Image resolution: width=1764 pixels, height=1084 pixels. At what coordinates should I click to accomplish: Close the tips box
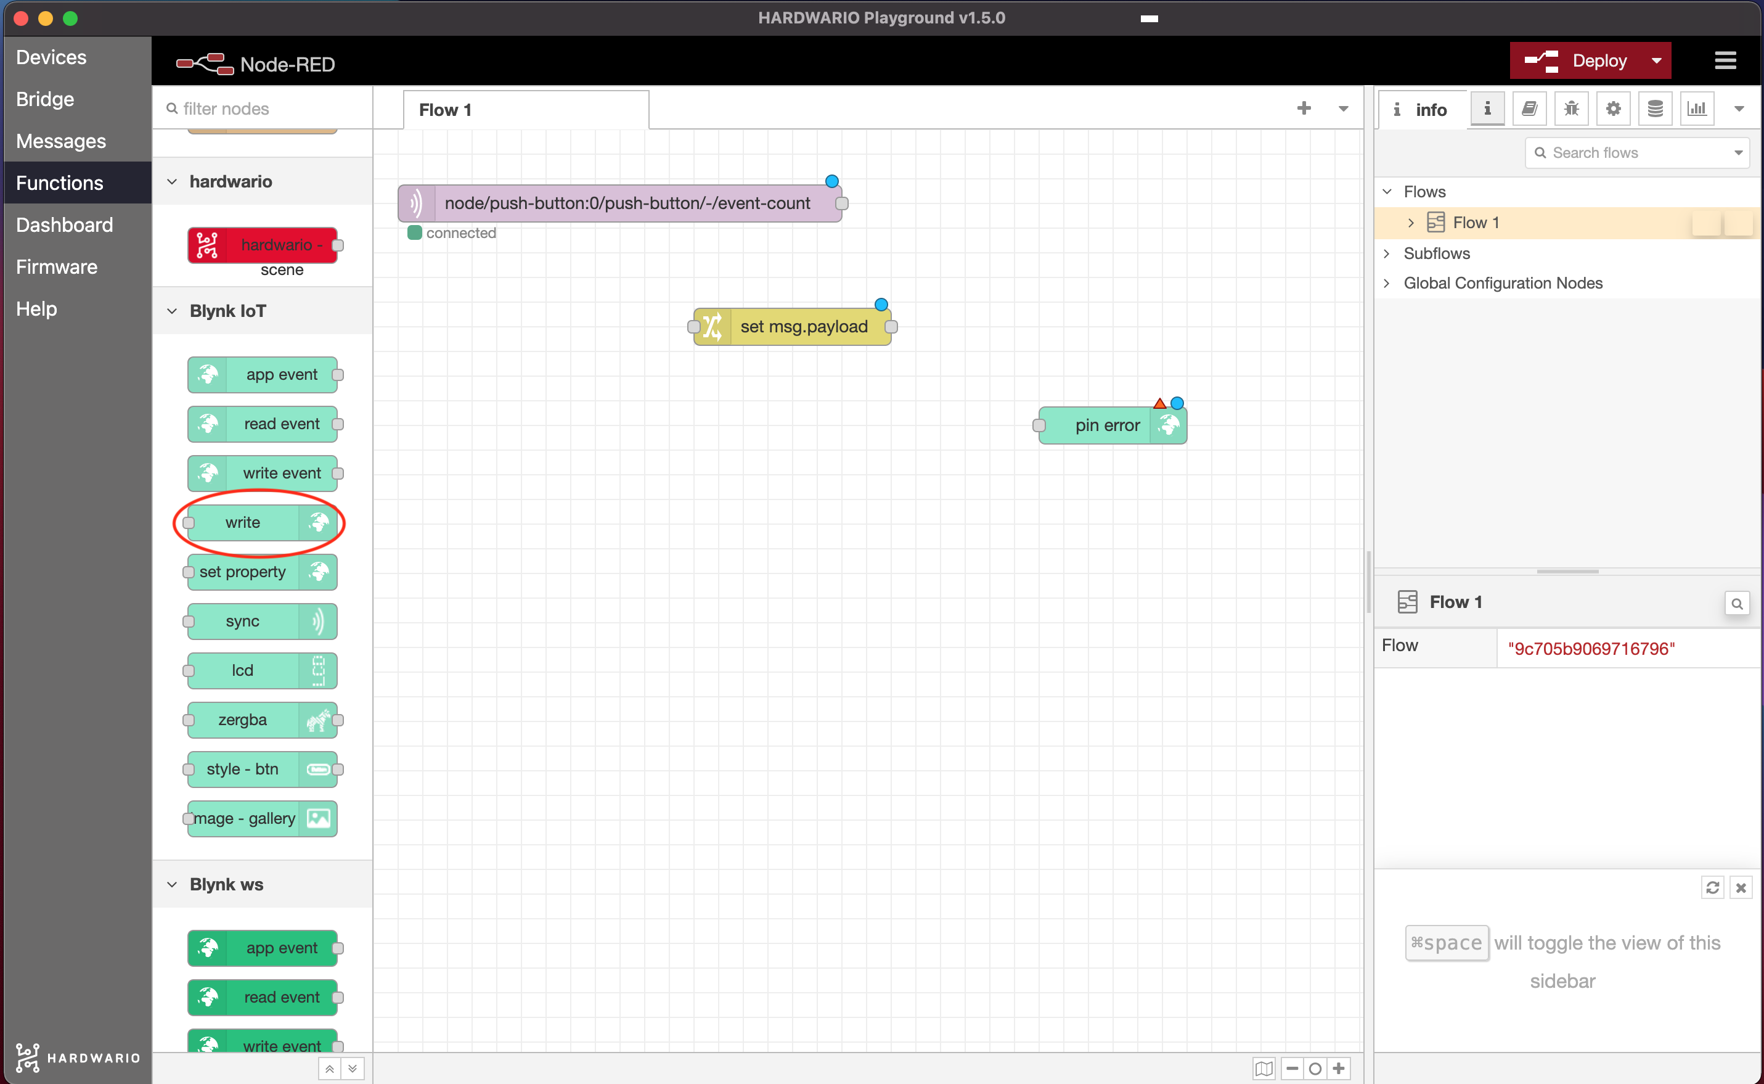[x=1741, y=887]
